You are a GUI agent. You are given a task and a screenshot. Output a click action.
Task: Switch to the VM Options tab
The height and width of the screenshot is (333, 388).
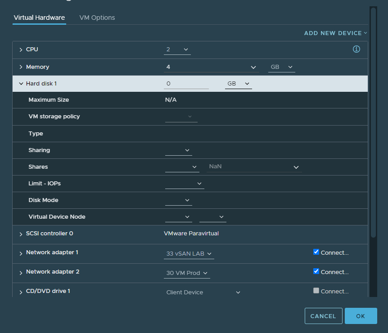(97, 18)
